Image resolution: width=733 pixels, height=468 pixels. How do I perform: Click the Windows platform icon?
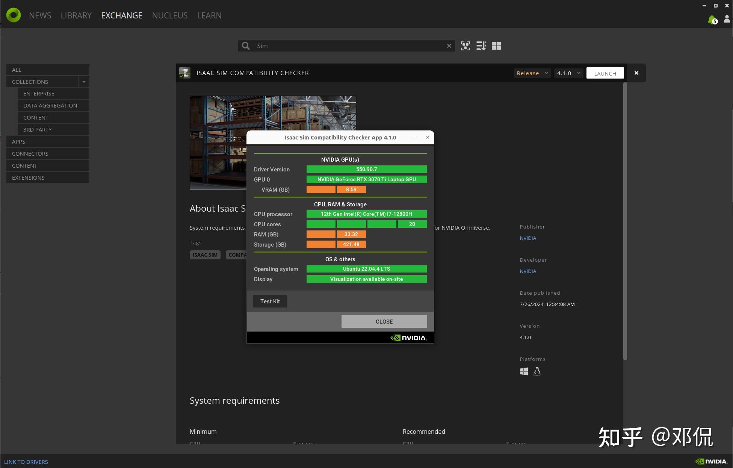pos(524,371)
